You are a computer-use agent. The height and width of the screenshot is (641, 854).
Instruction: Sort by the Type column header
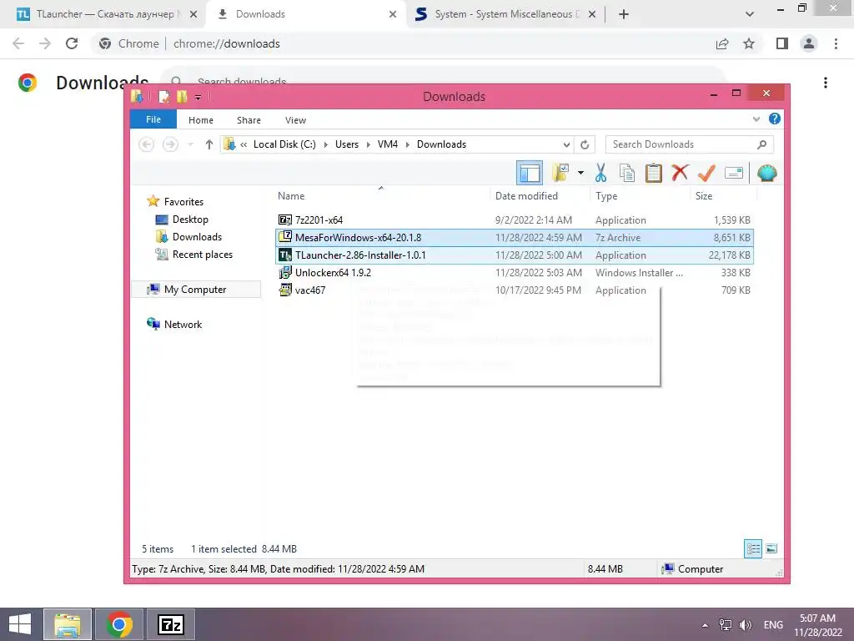point(606,196)
